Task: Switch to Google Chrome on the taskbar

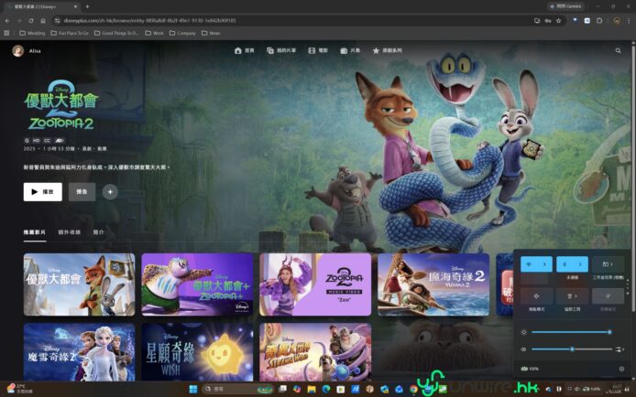Action: pyautogui.click(x=413, y=389)
